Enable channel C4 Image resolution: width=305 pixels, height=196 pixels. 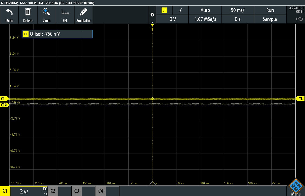coord(101,191)
